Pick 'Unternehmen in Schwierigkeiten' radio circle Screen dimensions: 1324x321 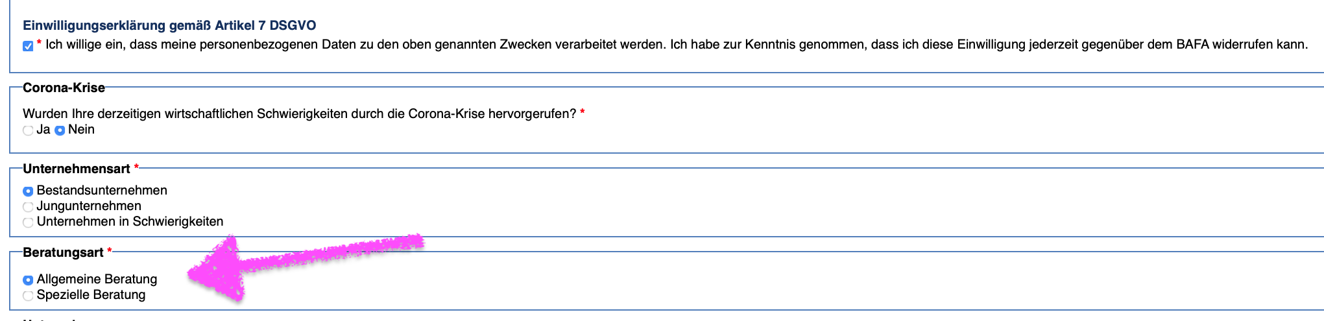[x=28, y=222]
